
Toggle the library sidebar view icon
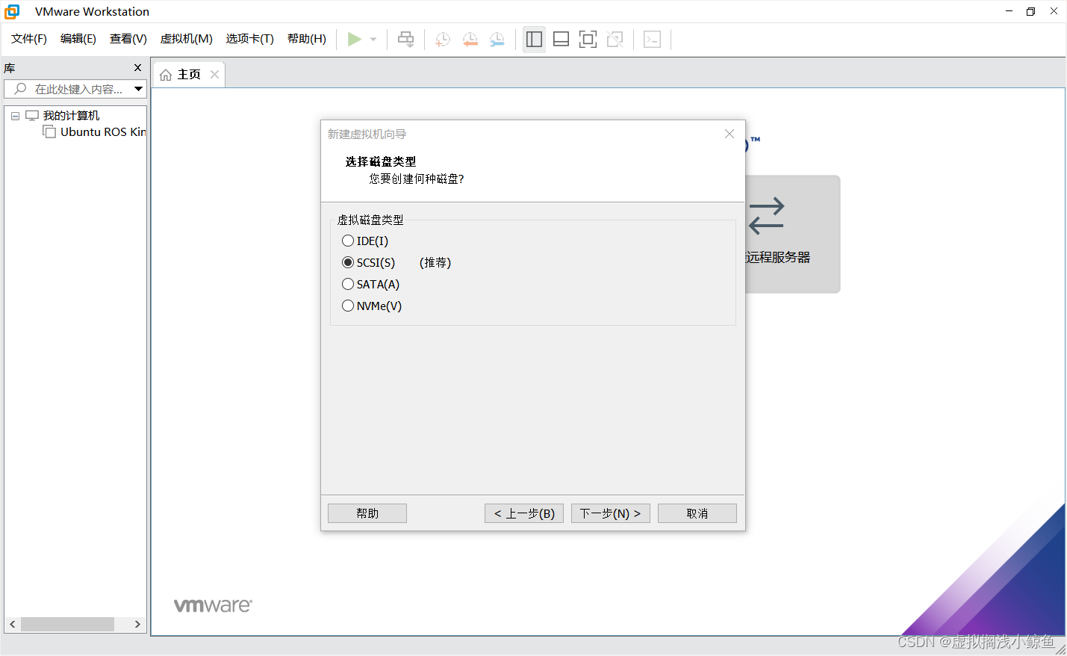point(534,39)
